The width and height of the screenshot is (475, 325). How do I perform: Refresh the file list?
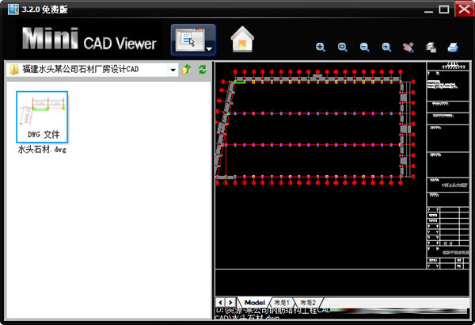202,70
